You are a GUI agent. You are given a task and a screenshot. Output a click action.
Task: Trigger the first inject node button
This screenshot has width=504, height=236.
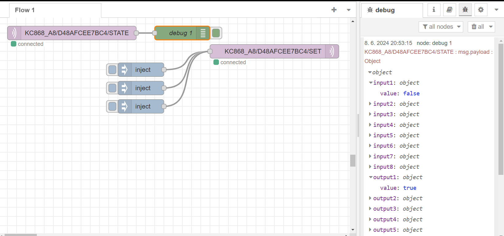pyautogui.click(x=112, y=70)
